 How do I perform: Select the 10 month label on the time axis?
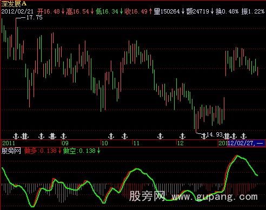coord(105,143)
